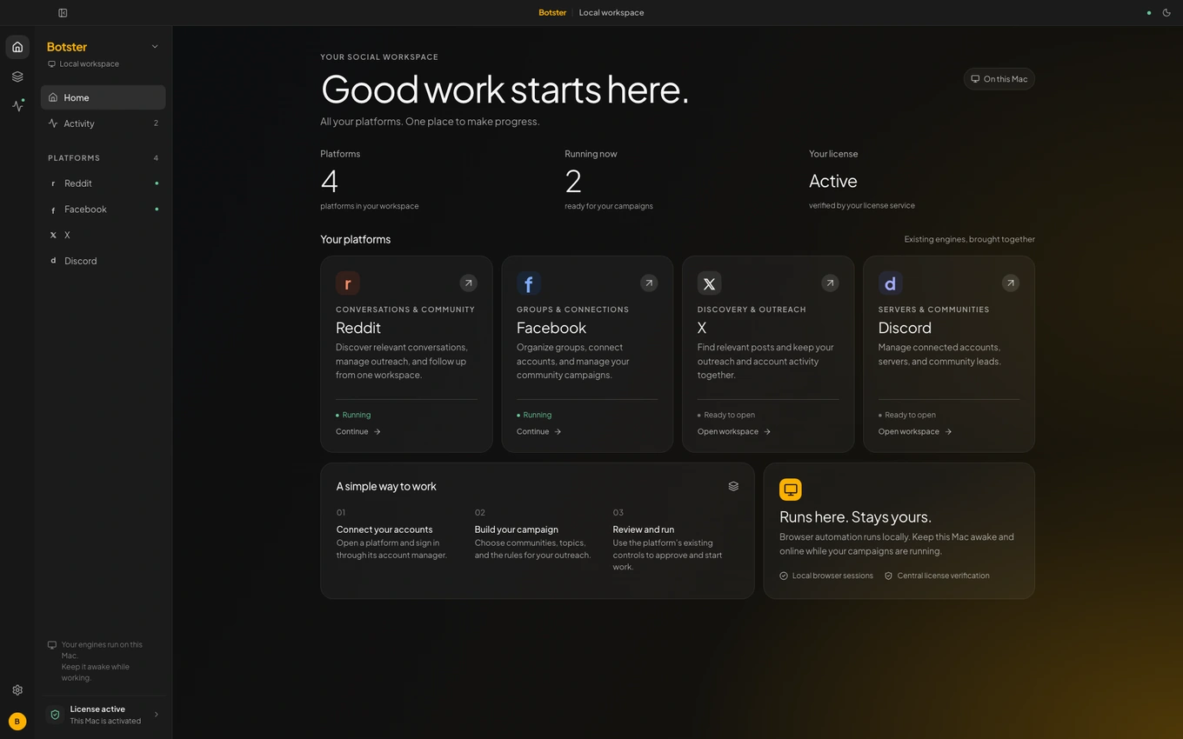
Task: Click the Your platforms heading
Action: click(x=355, y=239)
